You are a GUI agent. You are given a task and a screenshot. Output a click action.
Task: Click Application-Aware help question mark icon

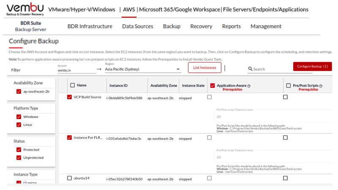click(249, 86)
